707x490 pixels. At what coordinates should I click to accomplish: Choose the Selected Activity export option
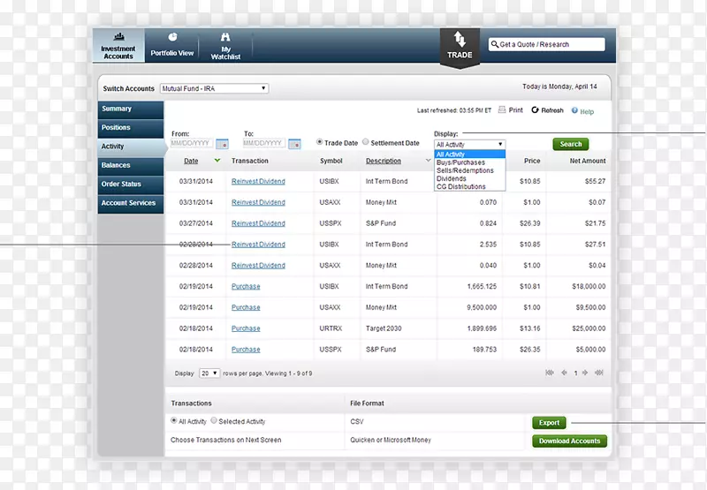[x=213, y=422]
